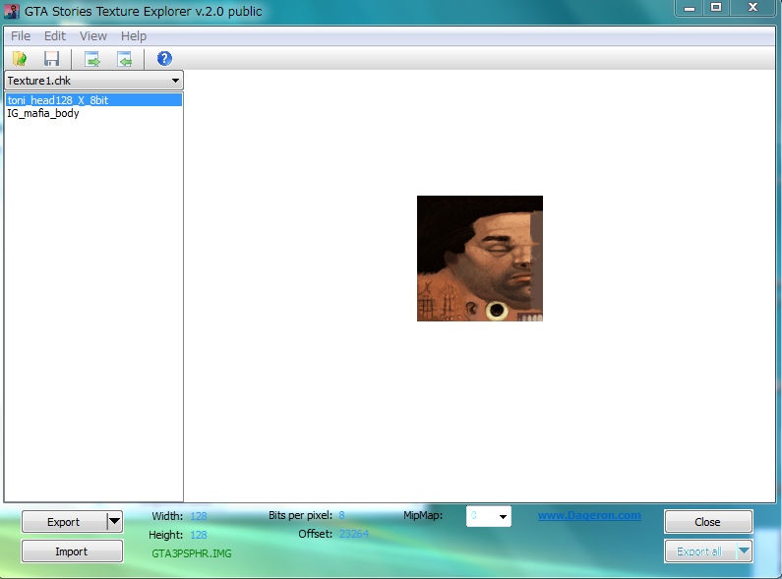Open the File menu
This screenshot has height=579, width=782.
[21, 35]
